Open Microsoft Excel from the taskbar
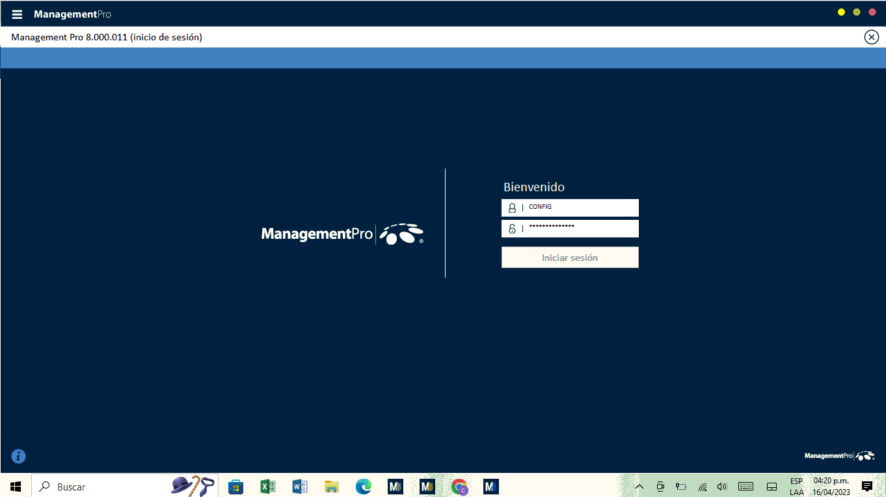The width and height of the screenshot is (886, 497). coord(267,487)
